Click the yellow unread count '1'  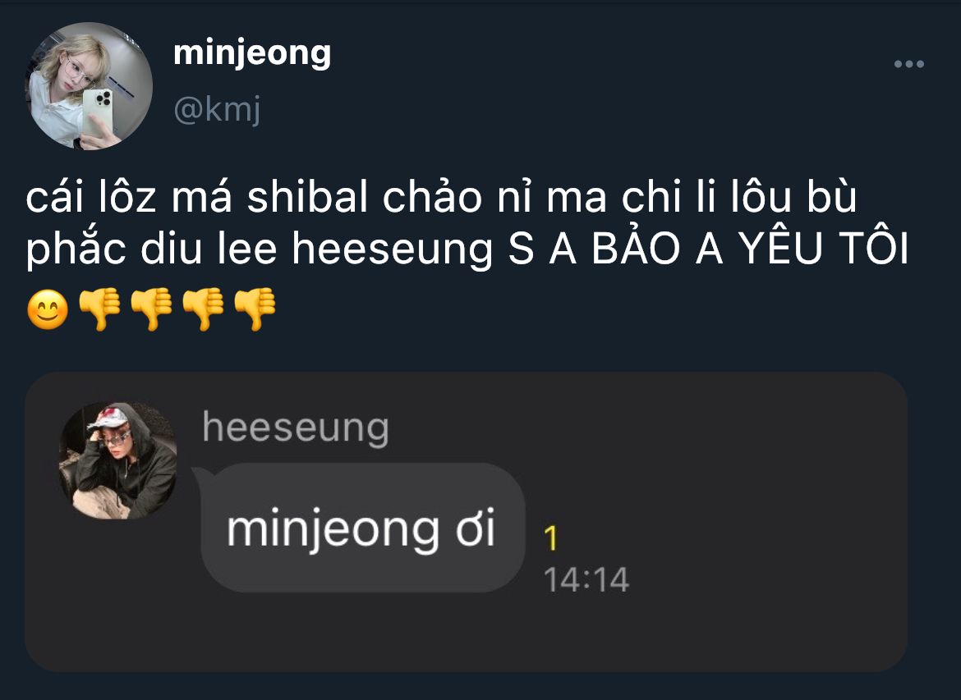[x=551, y=539]
